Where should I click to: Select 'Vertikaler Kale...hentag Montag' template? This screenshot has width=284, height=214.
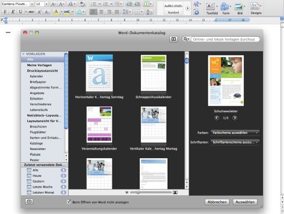154,124
